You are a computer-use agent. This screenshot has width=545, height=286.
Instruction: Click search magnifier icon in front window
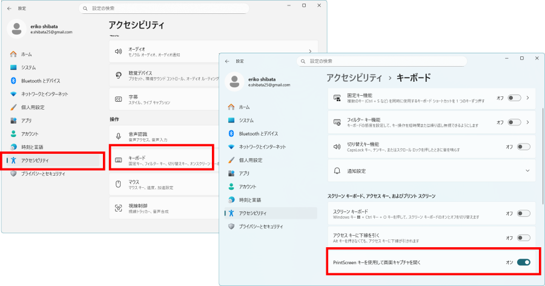click(303, 61)
